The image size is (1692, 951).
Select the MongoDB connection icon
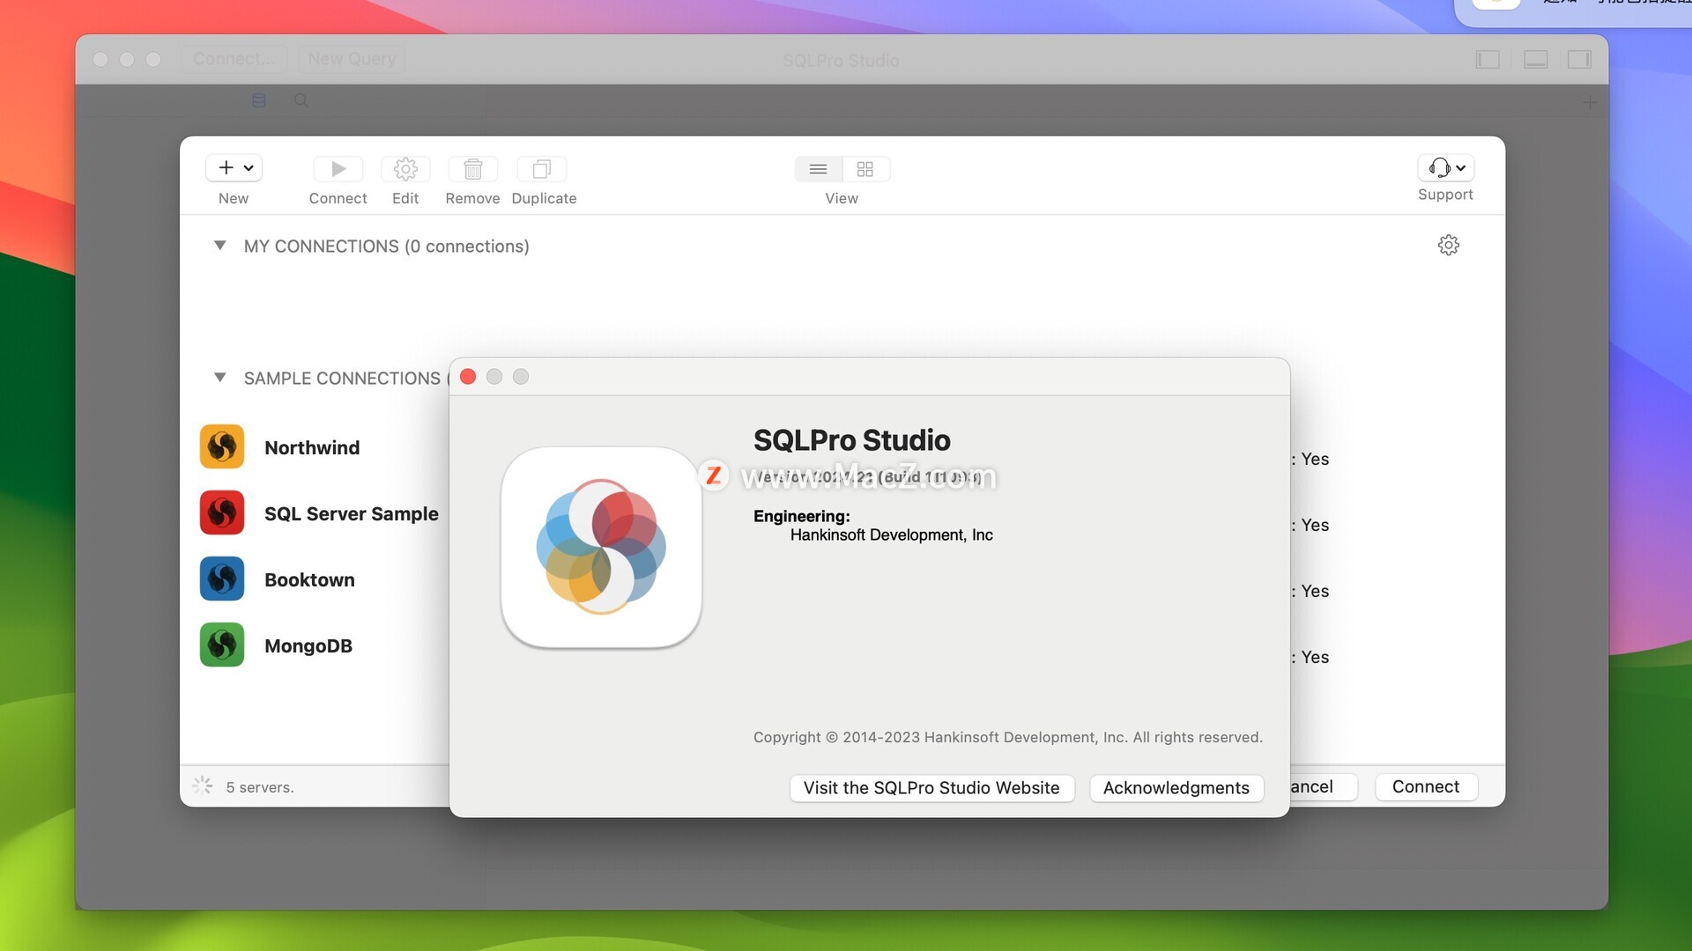(x=222, y=645)
